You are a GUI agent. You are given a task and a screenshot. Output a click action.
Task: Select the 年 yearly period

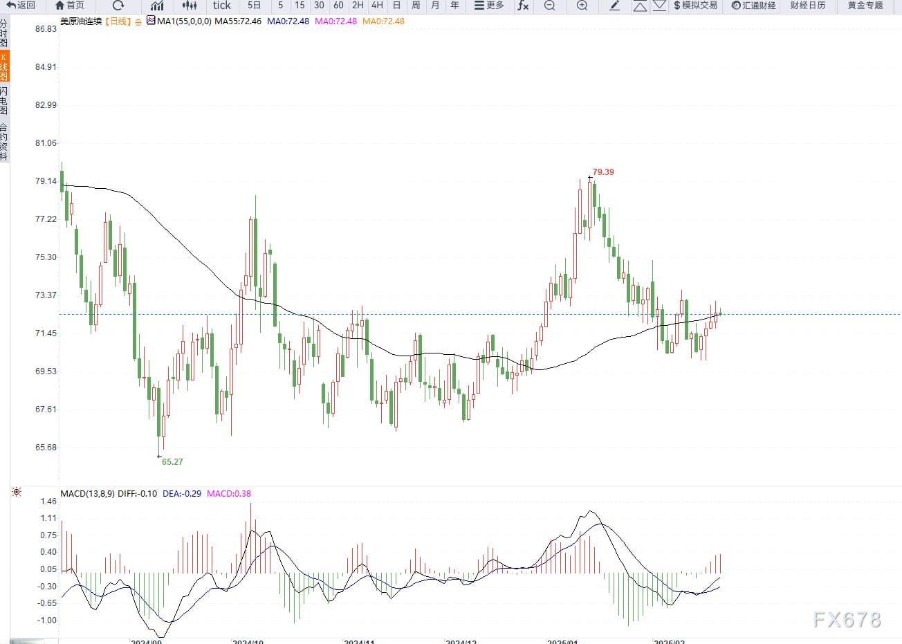(454, 6)
